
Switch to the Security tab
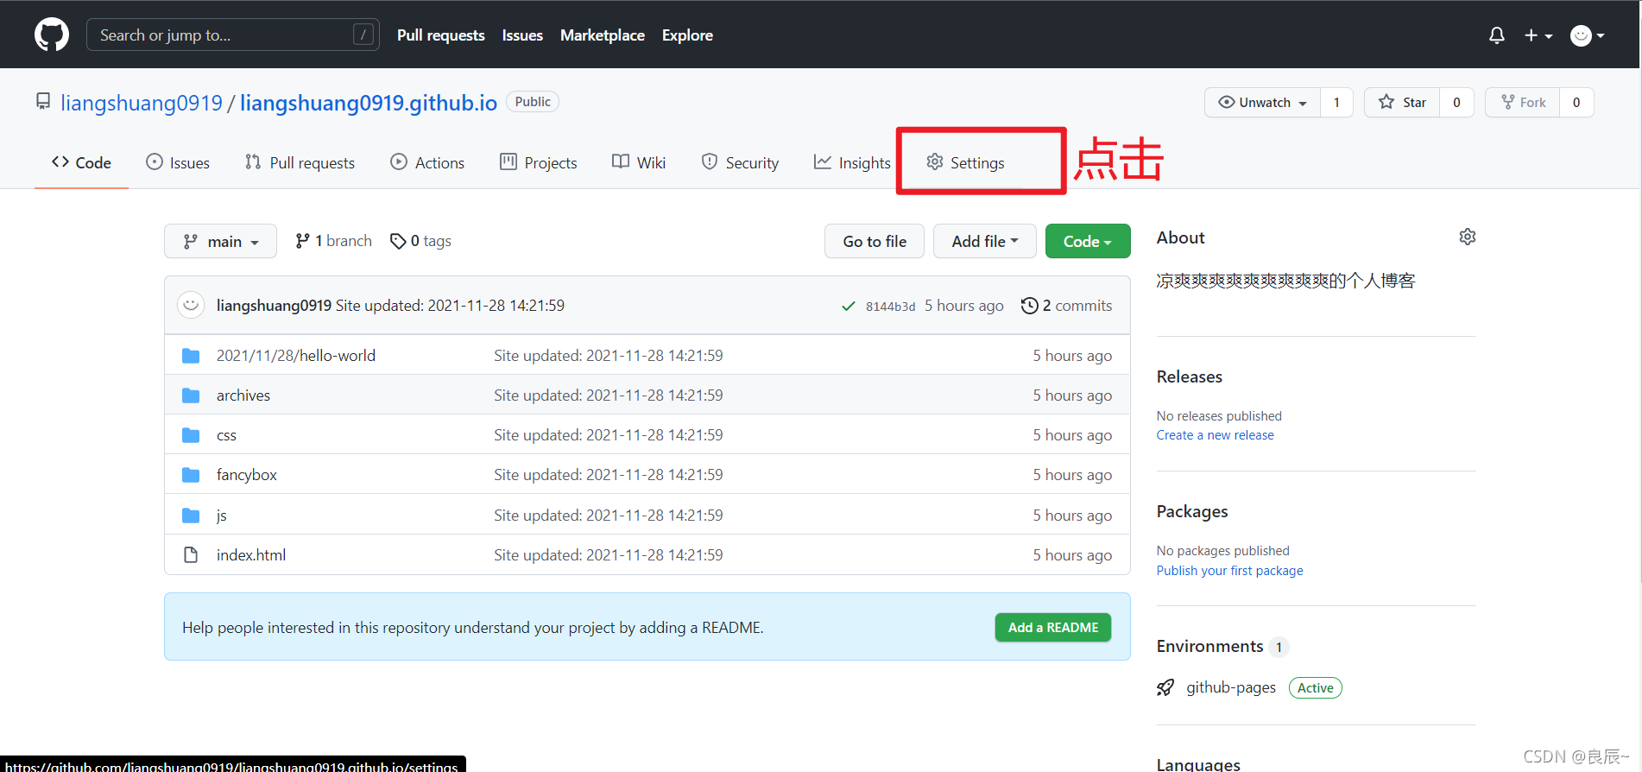(740, 162)
